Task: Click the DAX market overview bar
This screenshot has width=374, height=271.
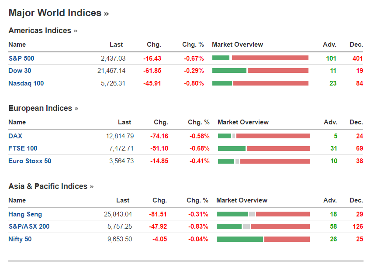Action: coord(264,136)
